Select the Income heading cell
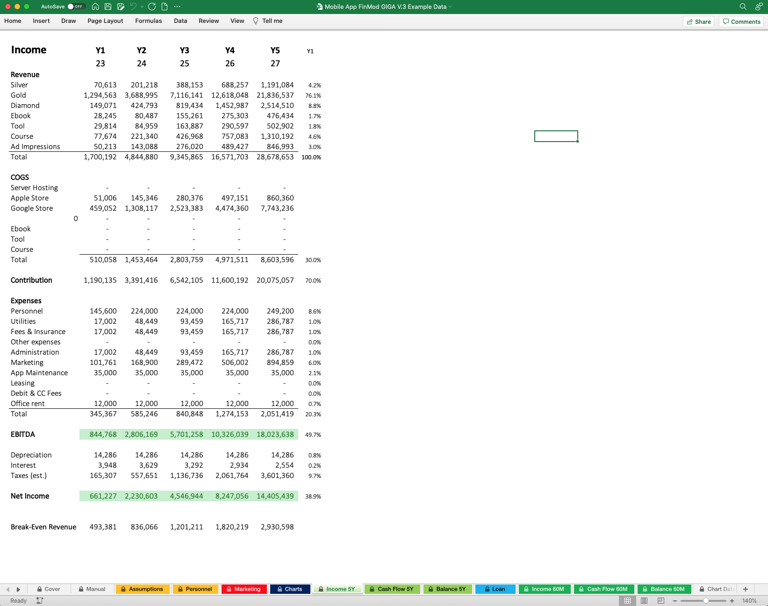The width and height of the screenshot is (768, 606). [x=29, y=50]
